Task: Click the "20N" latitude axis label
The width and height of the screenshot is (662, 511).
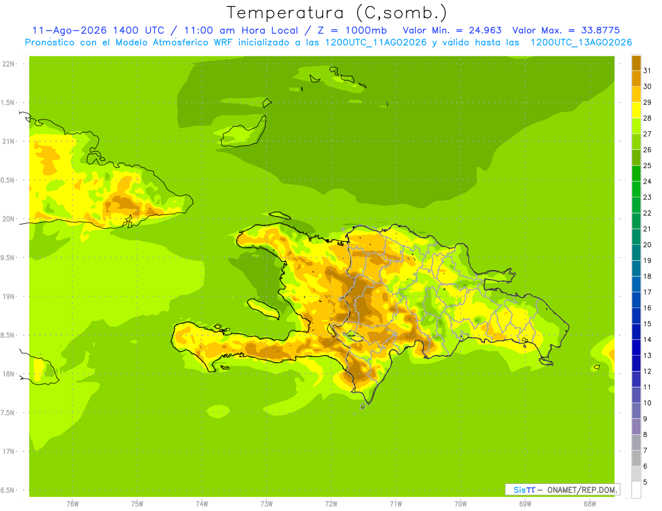Action: point(9,219)
